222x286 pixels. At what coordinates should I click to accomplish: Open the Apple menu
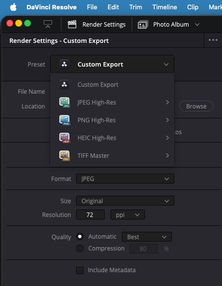(13, 7)
